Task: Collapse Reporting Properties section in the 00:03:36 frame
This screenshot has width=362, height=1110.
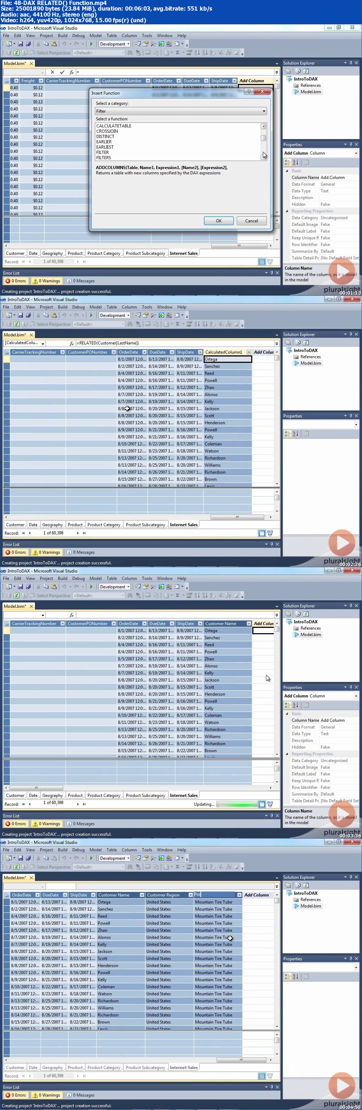Action: pos(287,754)
